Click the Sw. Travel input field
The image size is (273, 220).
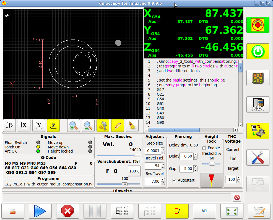click(153, 181)
